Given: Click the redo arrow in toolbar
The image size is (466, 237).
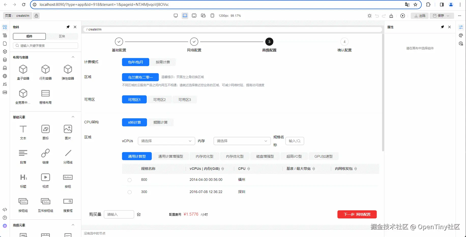Looking at the screenshot, I should (384, 16).
